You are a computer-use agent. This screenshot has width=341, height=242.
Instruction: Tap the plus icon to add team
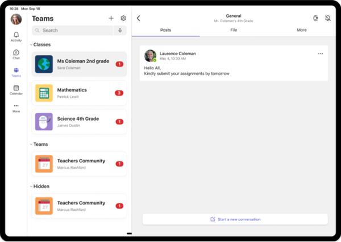coord(111,18)
